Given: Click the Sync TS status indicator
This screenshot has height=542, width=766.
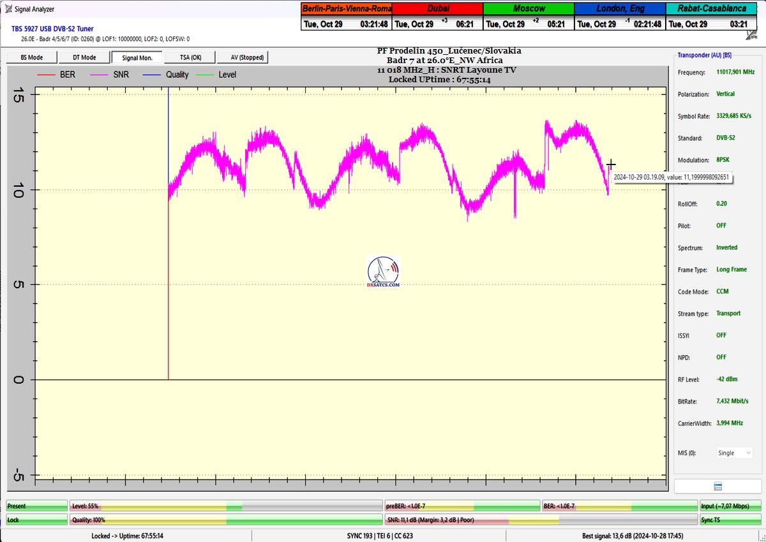Looking at the screenshot, I should click(730, 520).
